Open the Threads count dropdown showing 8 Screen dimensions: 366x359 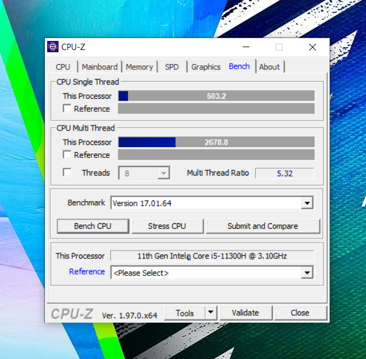144,173
